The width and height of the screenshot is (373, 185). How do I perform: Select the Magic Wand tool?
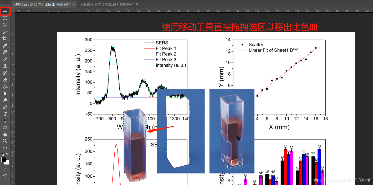[5, 32]
